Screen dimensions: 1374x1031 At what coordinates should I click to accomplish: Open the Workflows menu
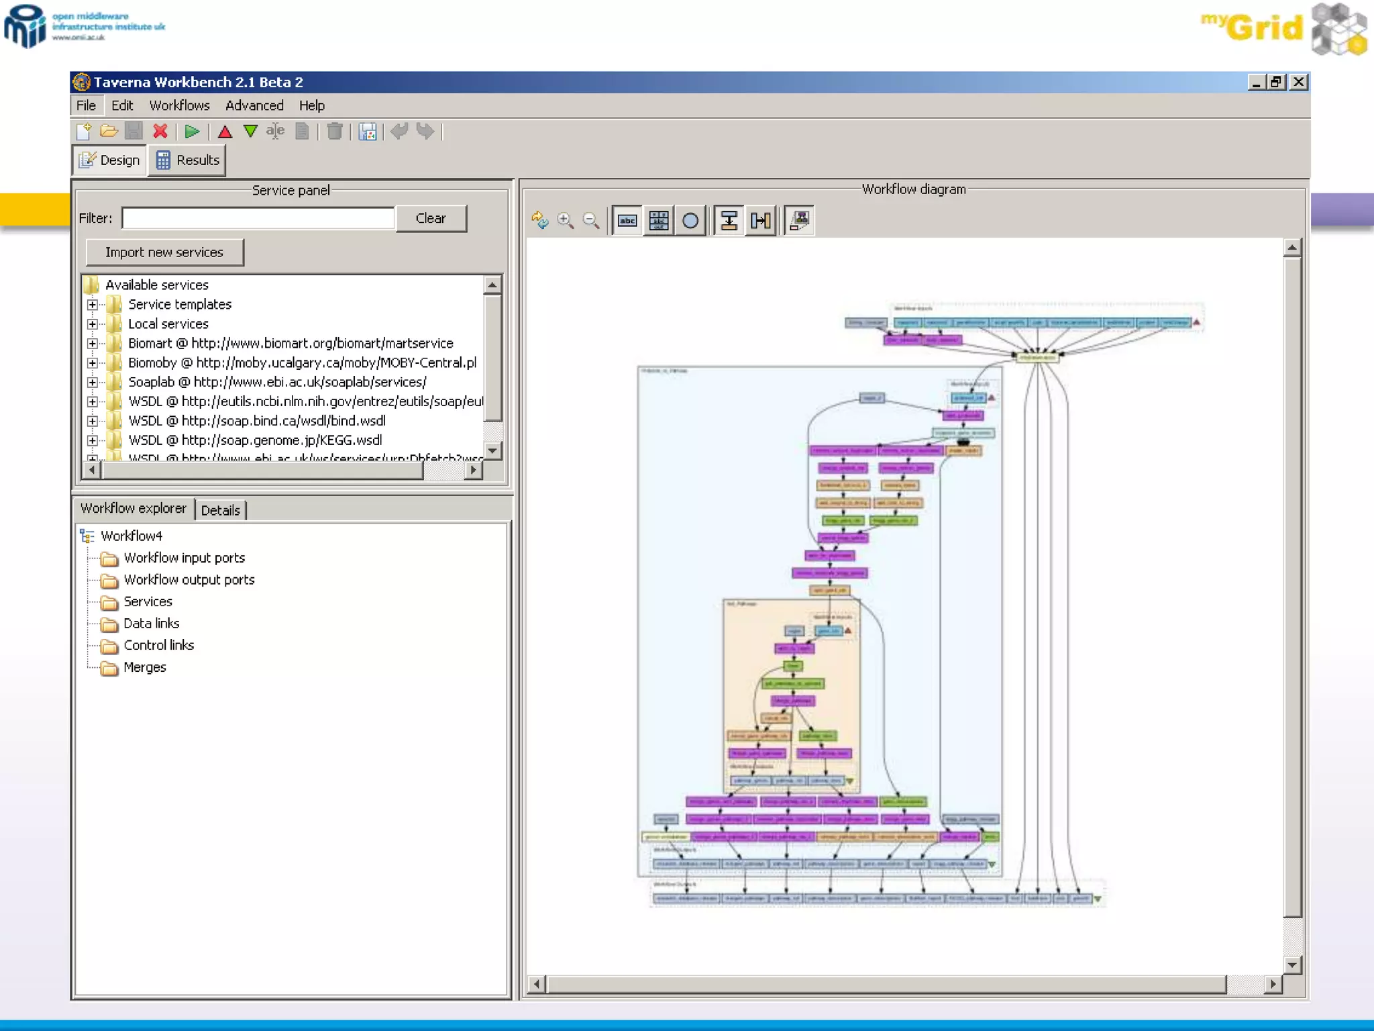(179, 105)
